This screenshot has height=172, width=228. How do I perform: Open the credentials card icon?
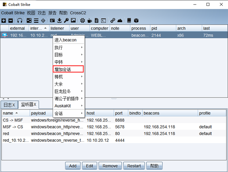[x=52, y=20]
